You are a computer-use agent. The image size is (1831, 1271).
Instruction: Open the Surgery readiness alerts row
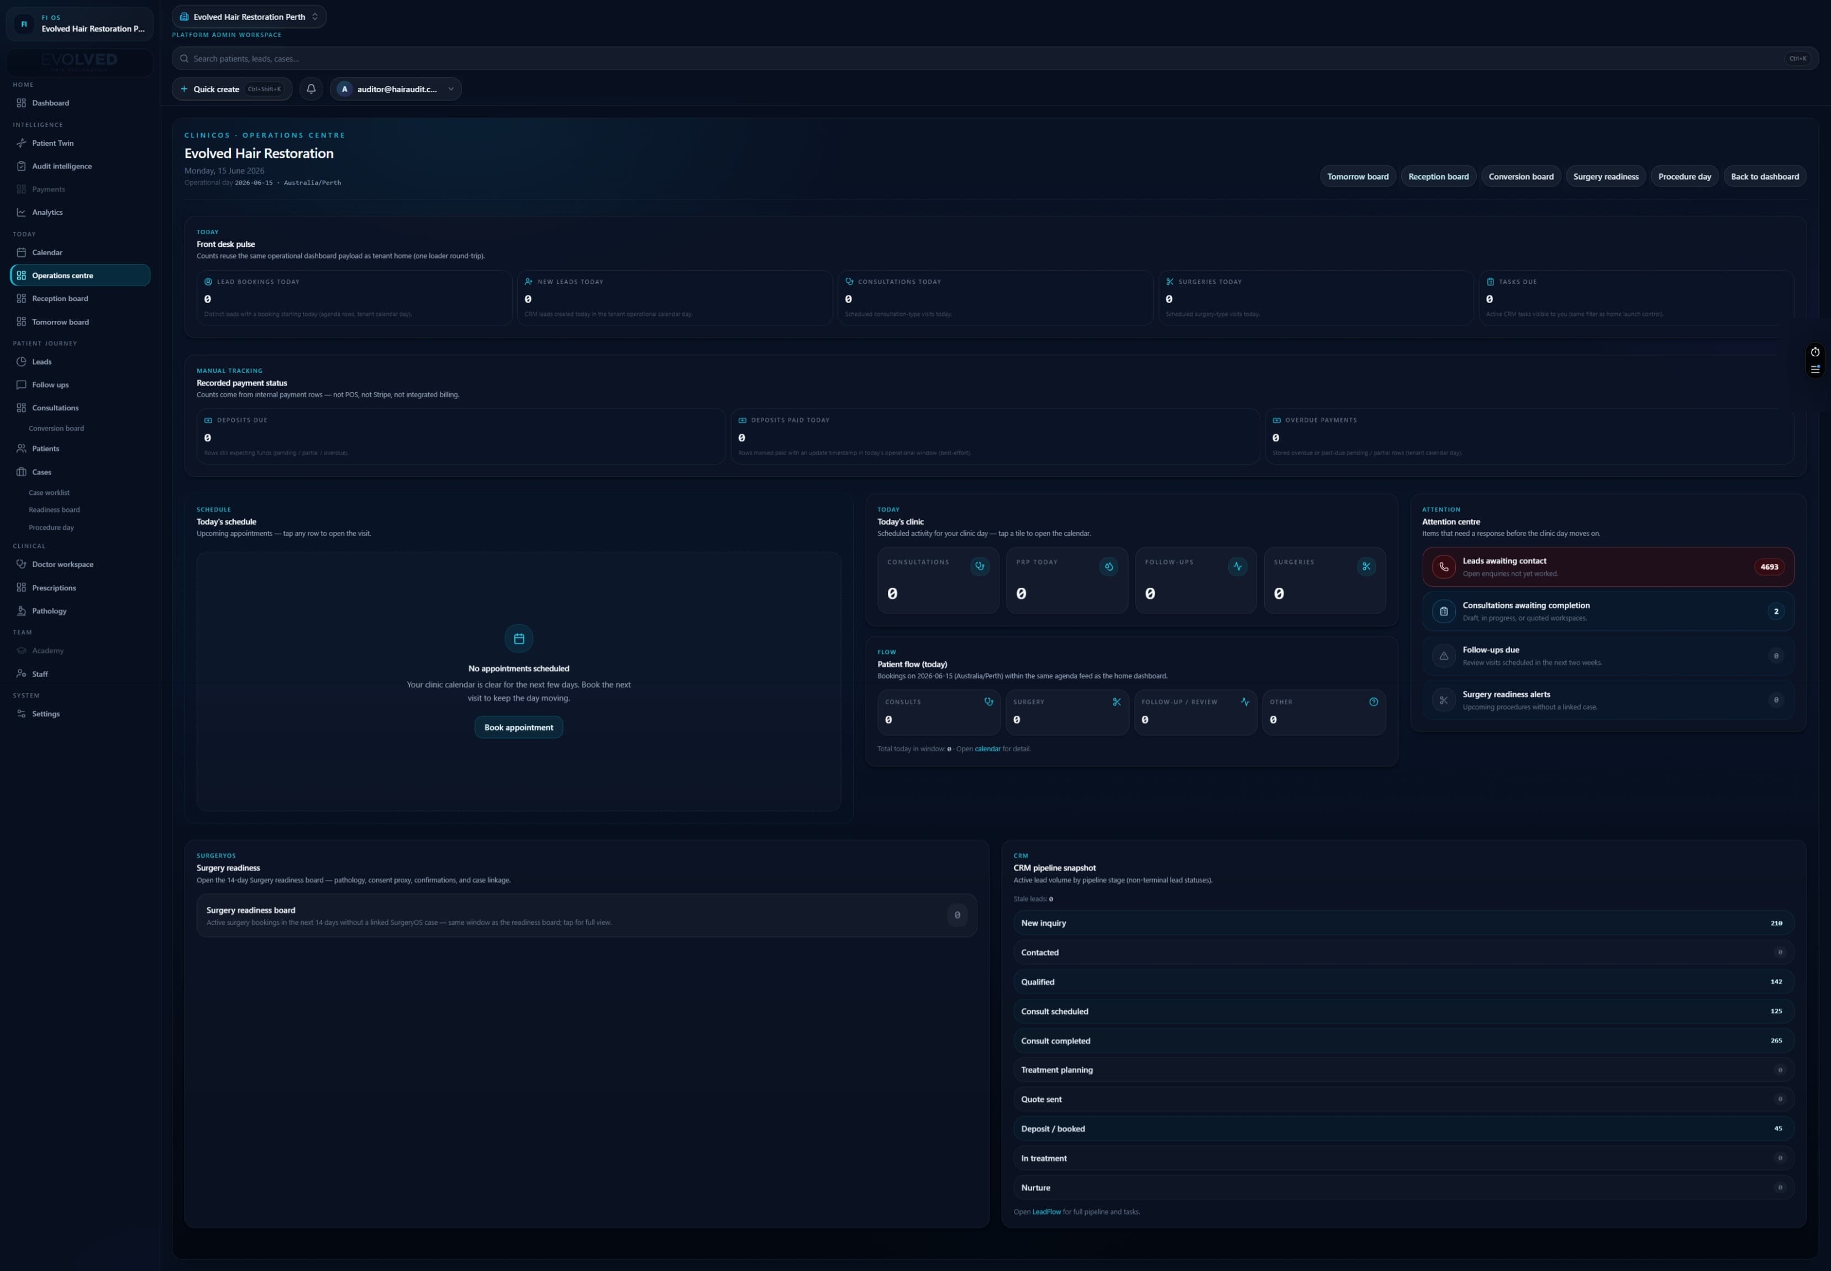click(x=1608, y=701)
